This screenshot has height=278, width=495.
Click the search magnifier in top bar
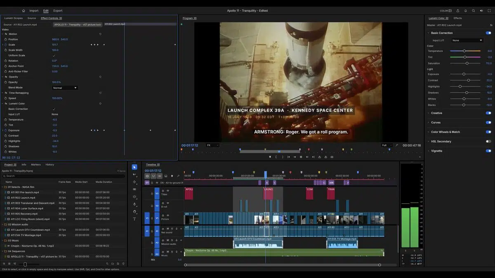(x=474, y=11)
